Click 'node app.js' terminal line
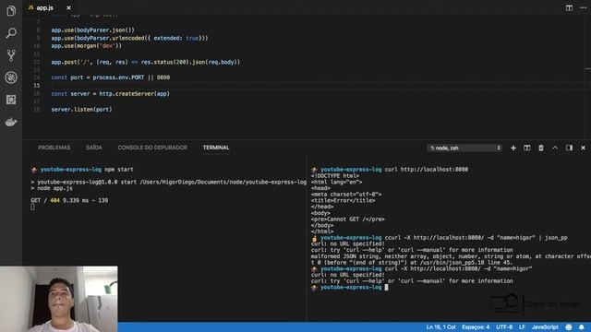 coord(52,188)
